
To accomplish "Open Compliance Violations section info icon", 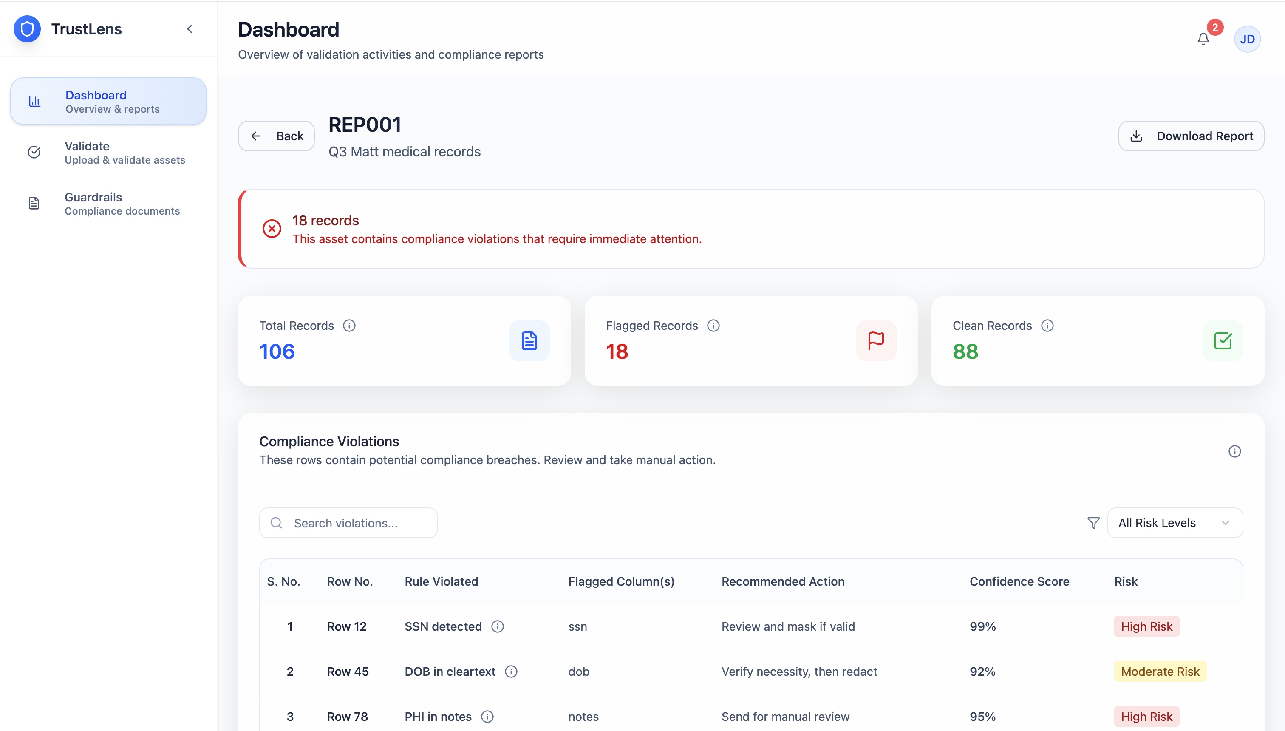I will point(1234,451).
